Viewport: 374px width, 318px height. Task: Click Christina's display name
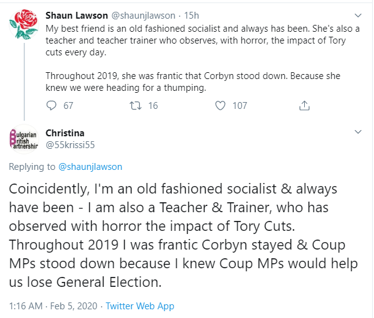coord(65,133)
